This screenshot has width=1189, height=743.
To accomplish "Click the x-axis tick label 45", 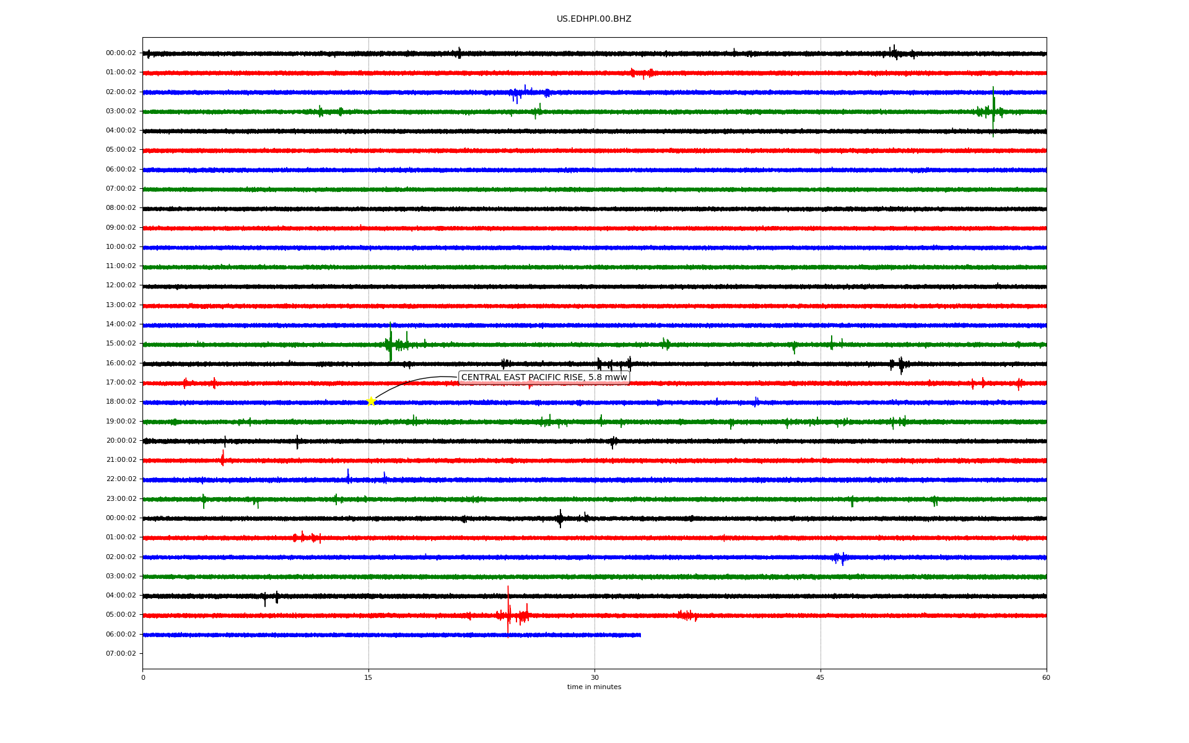I will tap(820, 677).
